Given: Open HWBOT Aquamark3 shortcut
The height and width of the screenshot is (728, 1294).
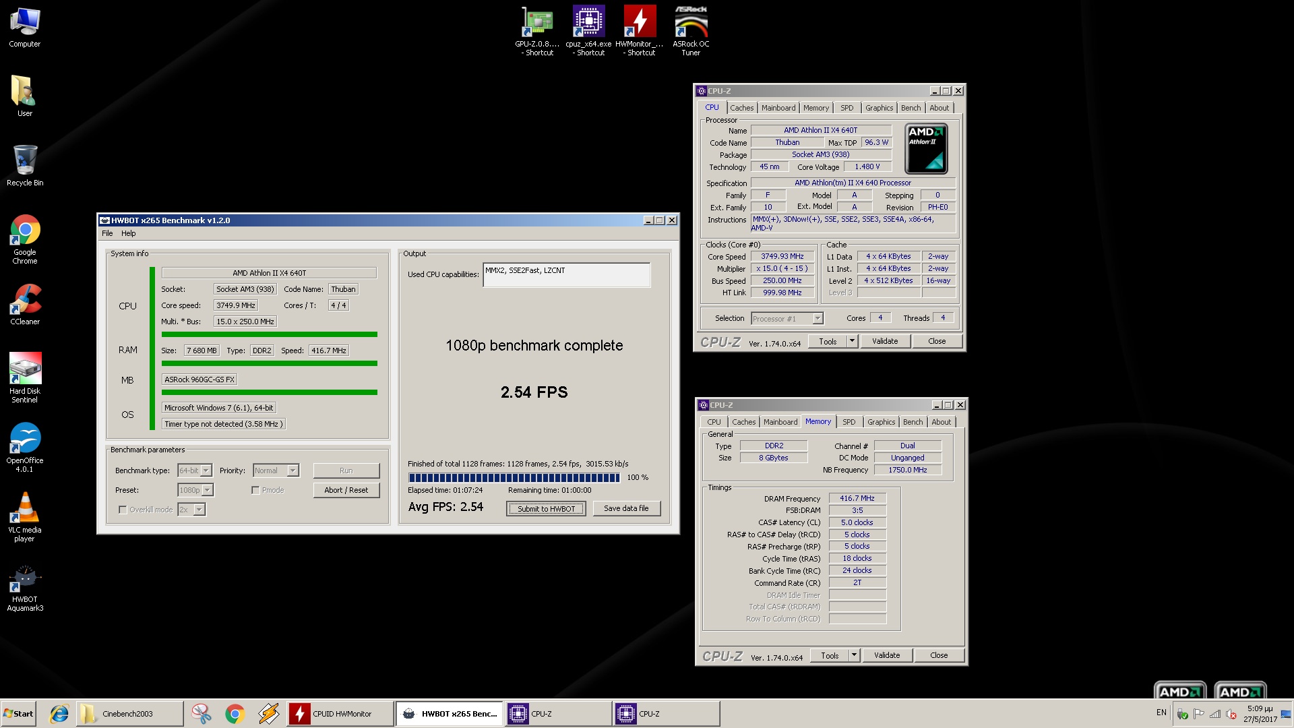Looking at the screenshot, I should (x=25, y=586).
